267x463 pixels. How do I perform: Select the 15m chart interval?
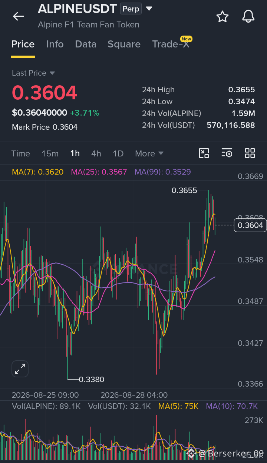[x=50, y=153]
